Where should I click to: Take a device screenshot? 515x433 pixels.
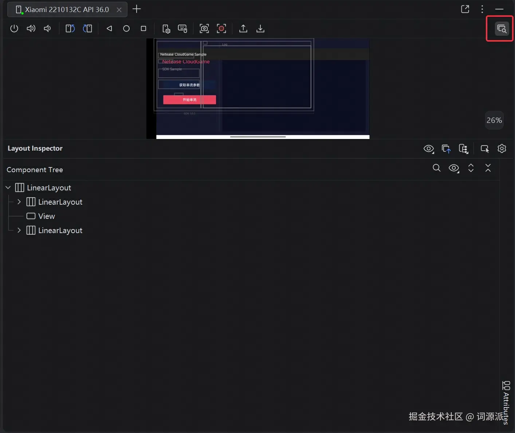(204, 28)
